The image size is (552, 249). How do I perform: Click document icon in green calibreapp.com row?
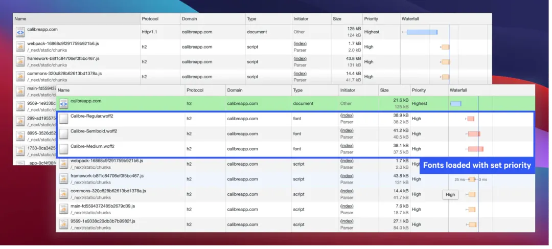pos(63,104)
